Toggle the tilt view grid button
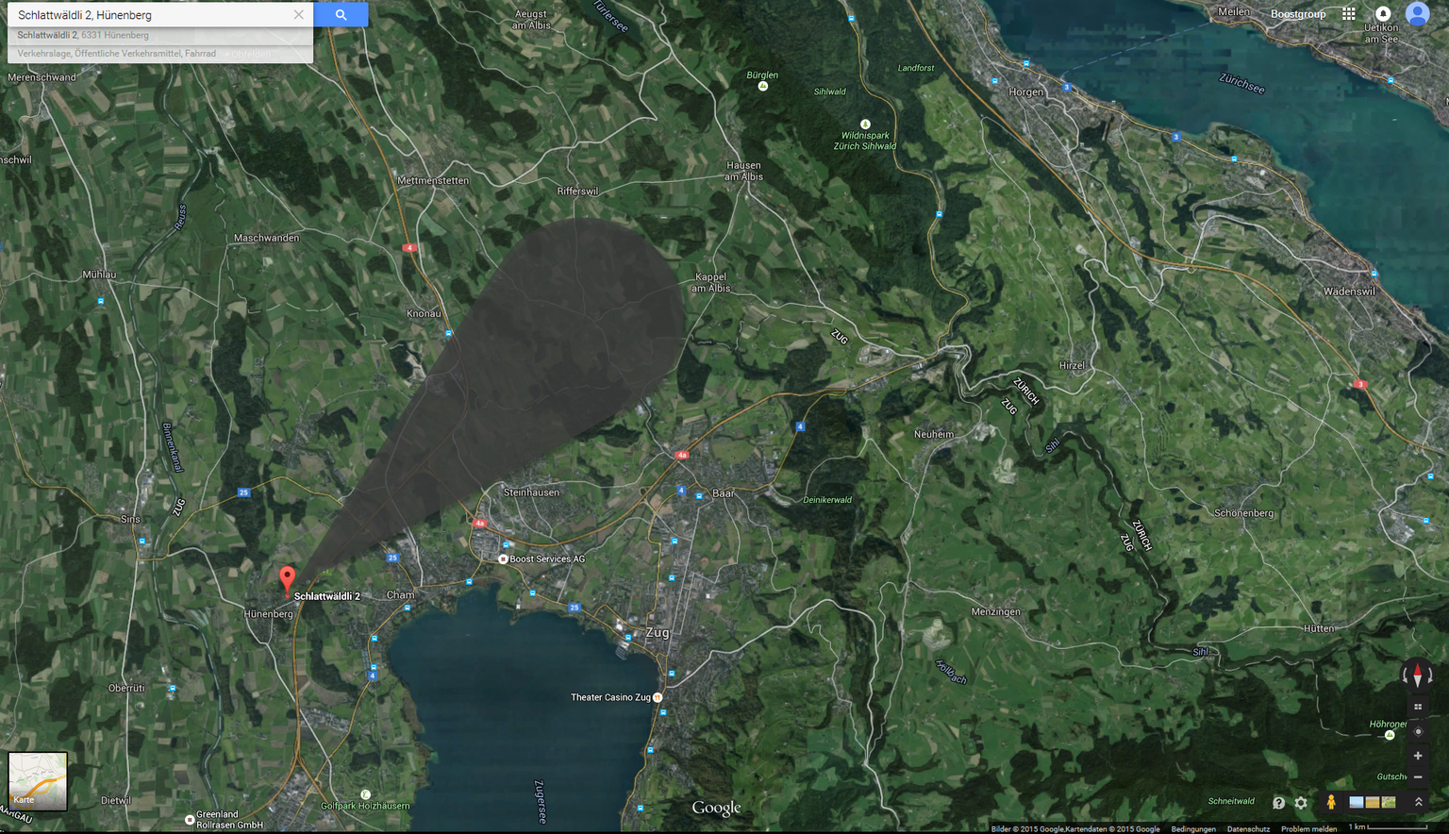Image resolution: width=1449 pixels, height=834 pixels. tap(1417, 707)
